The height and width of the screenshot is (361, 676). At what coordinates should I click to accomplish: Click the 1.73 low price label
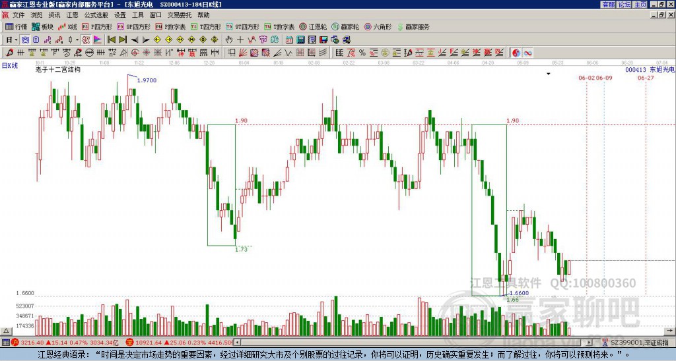pos(242,249)
